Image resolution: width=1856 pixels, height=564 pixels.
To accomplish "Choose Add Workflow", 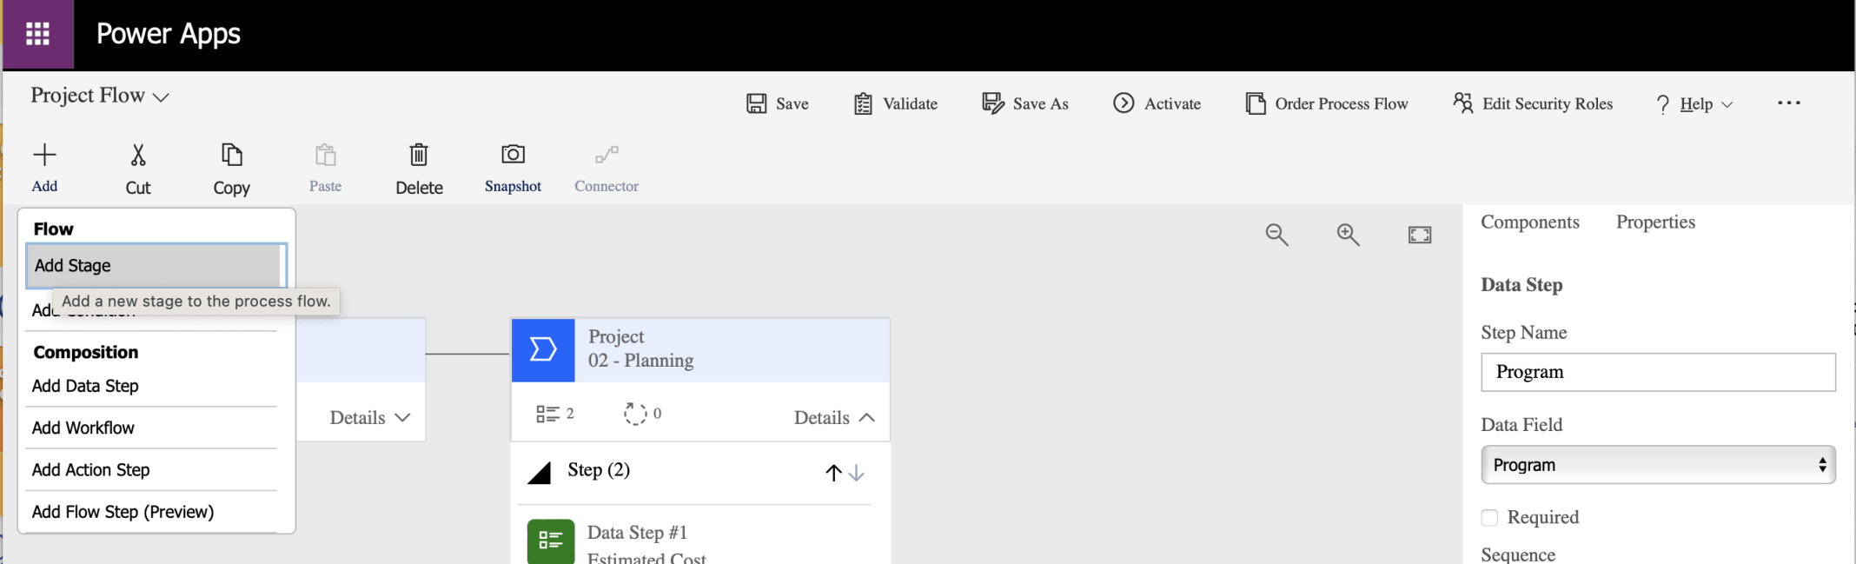I will (83, 428).
